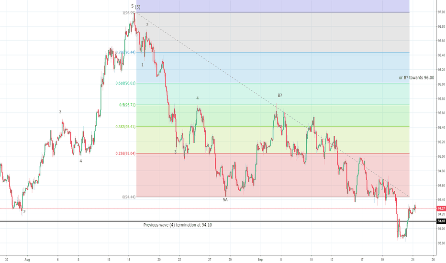
Task: Click the 95.80 price axis label
Action: pyautogui.click(x=441, y=99)
